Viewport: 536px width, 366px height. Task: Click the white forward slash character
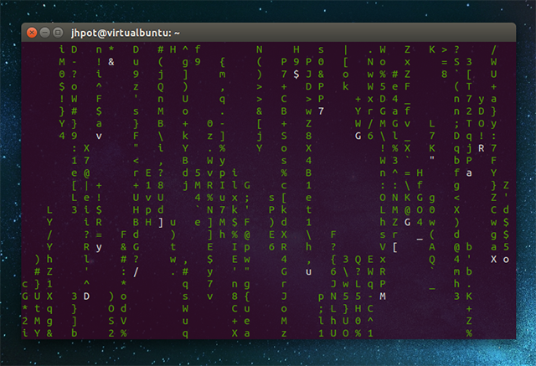(x=136, y=271)
